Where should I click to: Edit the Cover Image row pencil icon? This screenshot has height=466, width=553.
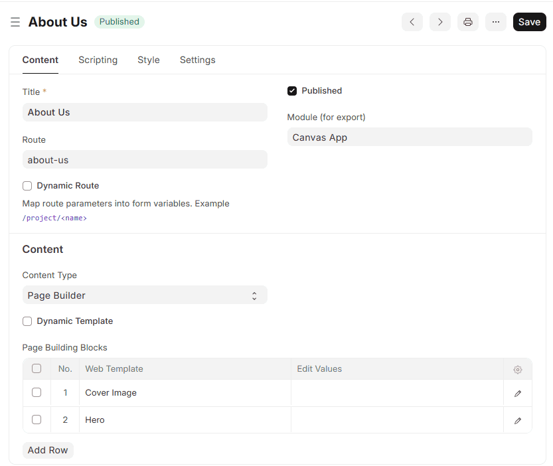(x=518, y=393)
